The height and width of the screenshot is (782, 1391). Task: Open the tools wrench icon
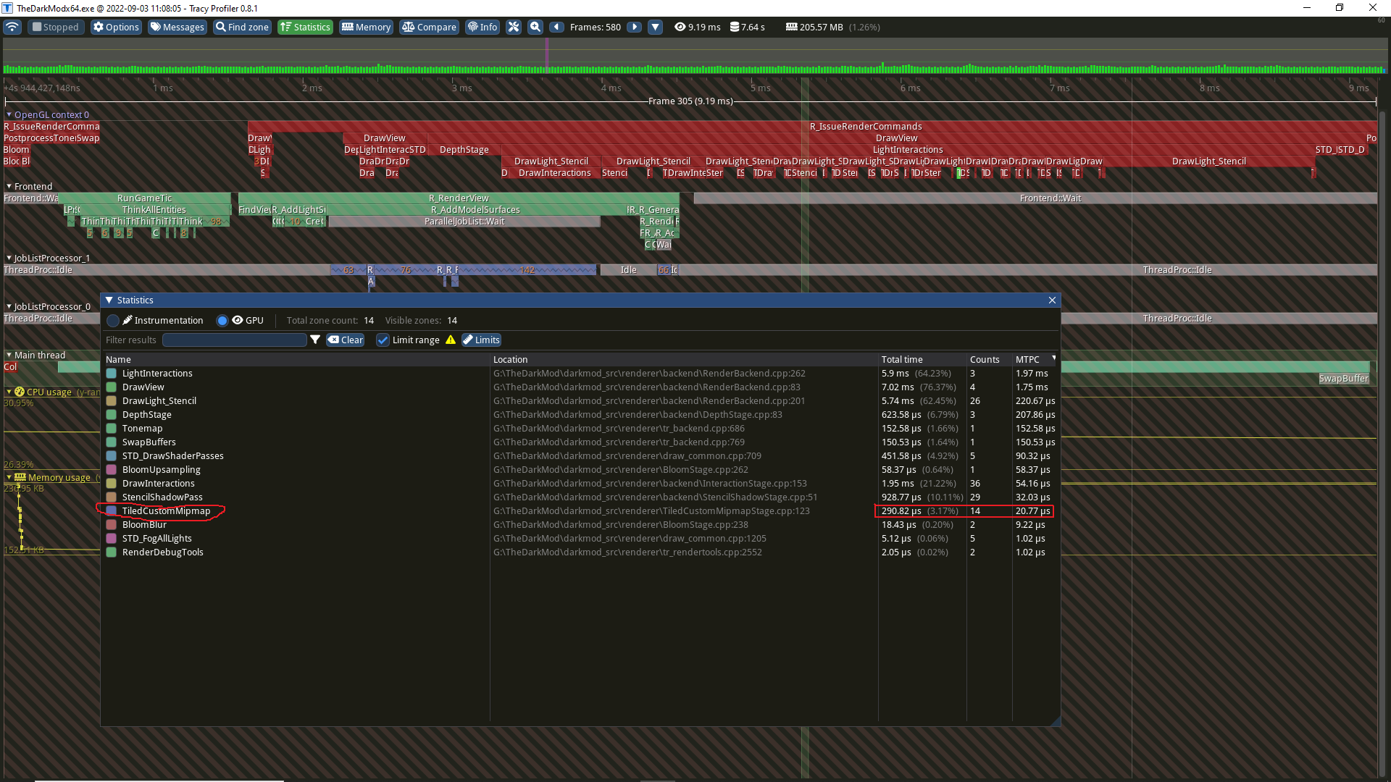(514, 27)
